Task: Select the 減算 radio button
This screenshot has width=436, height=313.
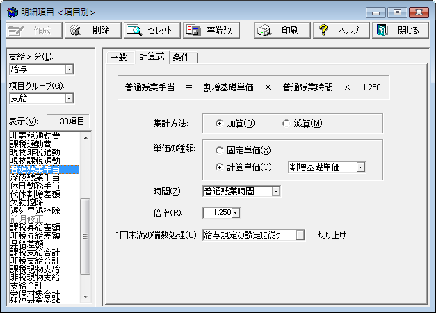Action: click(286, 124)
